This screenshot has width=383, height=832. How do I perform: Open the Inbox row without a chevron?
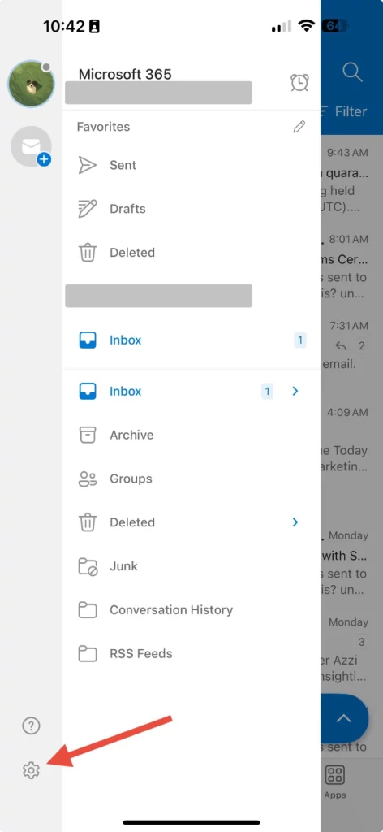click(x=191, y=340)
